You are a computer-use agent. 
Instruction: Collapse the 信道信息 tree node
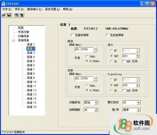click(x=13, y=41)
